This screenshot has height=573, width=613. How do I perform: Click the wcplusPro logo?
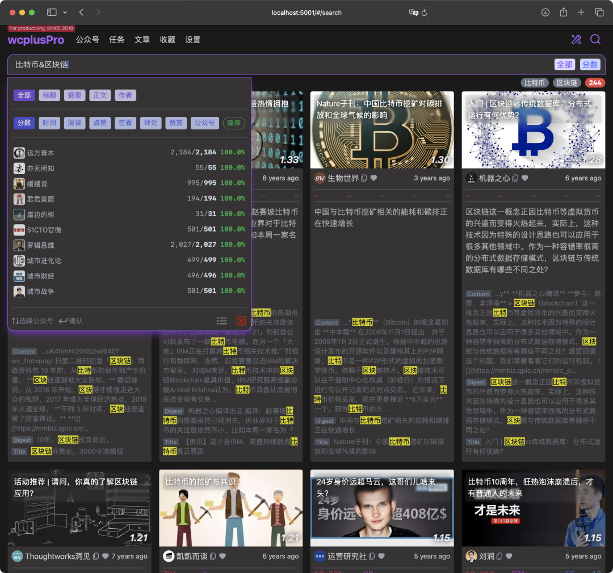click(x=36, y=40)
